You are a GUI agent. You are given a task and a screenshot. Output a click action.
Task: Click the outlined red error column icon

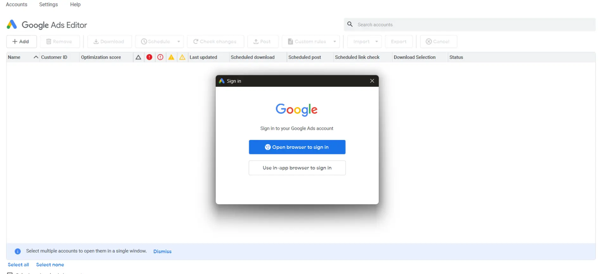160,57
